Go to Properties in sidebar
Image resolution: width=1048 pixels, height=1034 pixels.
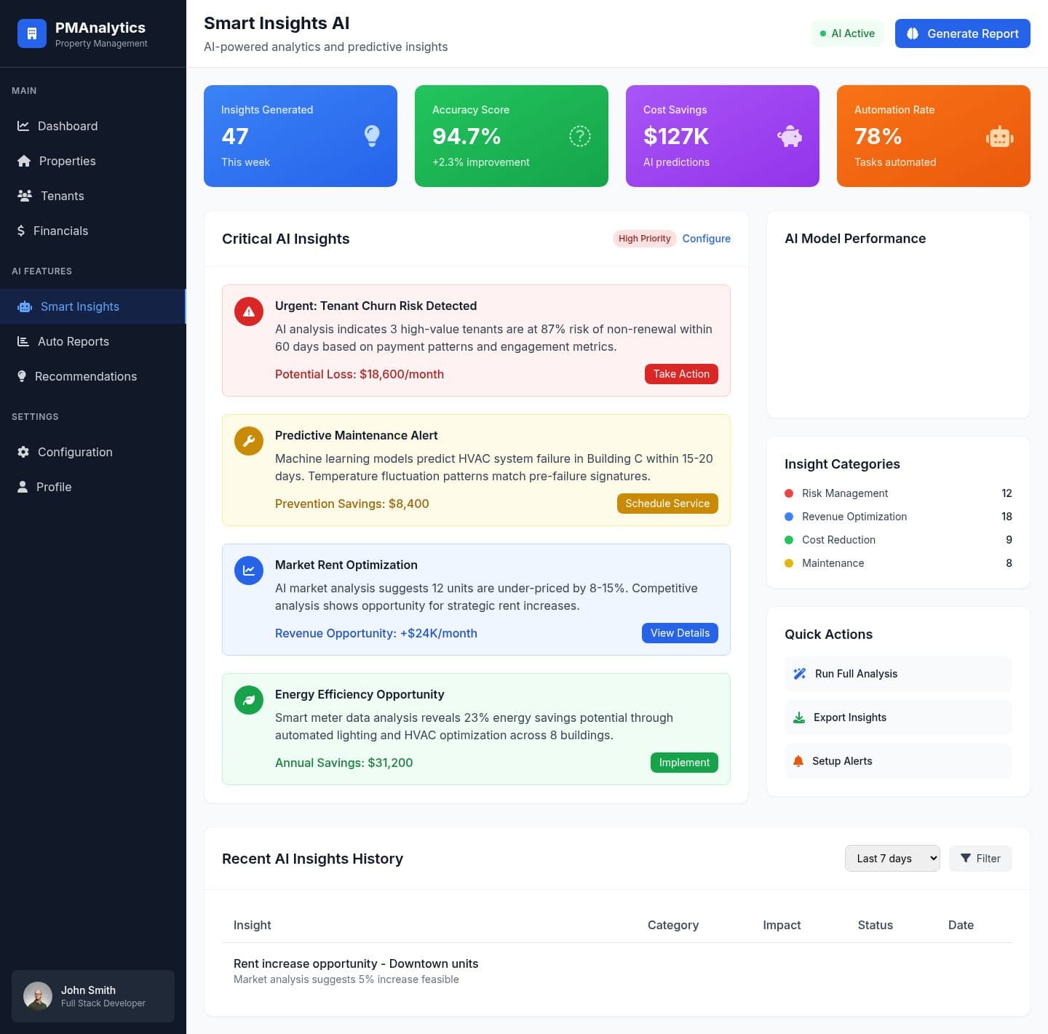(93, 161)
